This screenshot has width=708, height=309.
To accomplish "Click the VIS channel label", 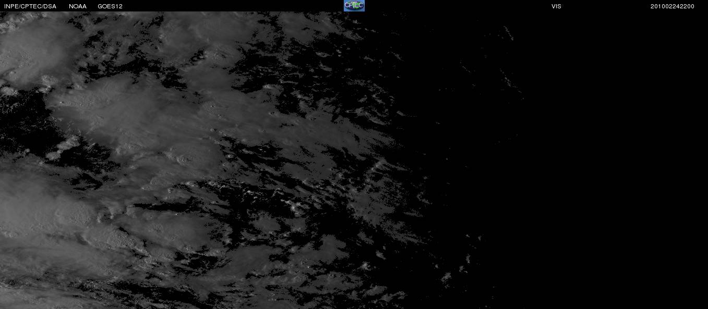I will click(557, 6).
